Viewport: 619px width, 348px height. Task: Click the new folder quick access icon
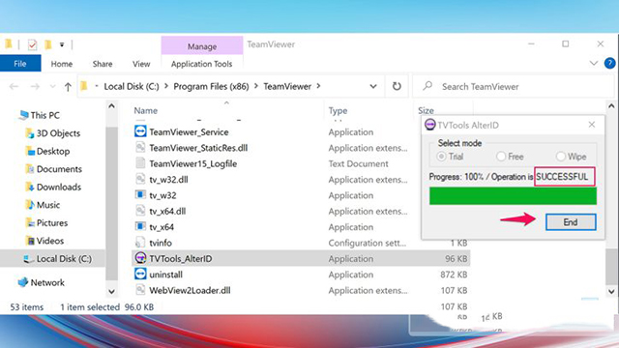(x=47, y=44)
